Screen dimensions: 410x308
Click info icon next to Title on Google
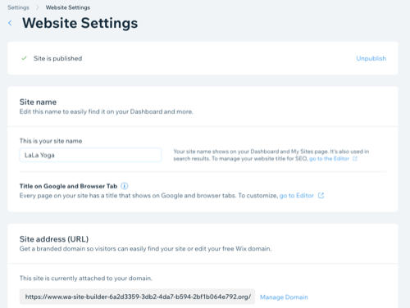click(125, 186)
